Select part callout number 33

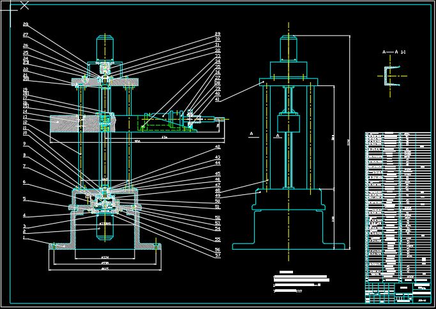[x=218, y=56]
